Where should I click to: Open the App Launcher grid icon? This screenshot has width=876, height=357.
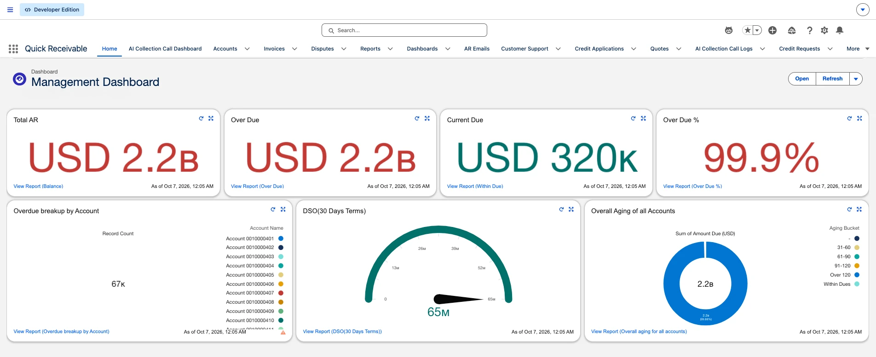click(13, 49)
